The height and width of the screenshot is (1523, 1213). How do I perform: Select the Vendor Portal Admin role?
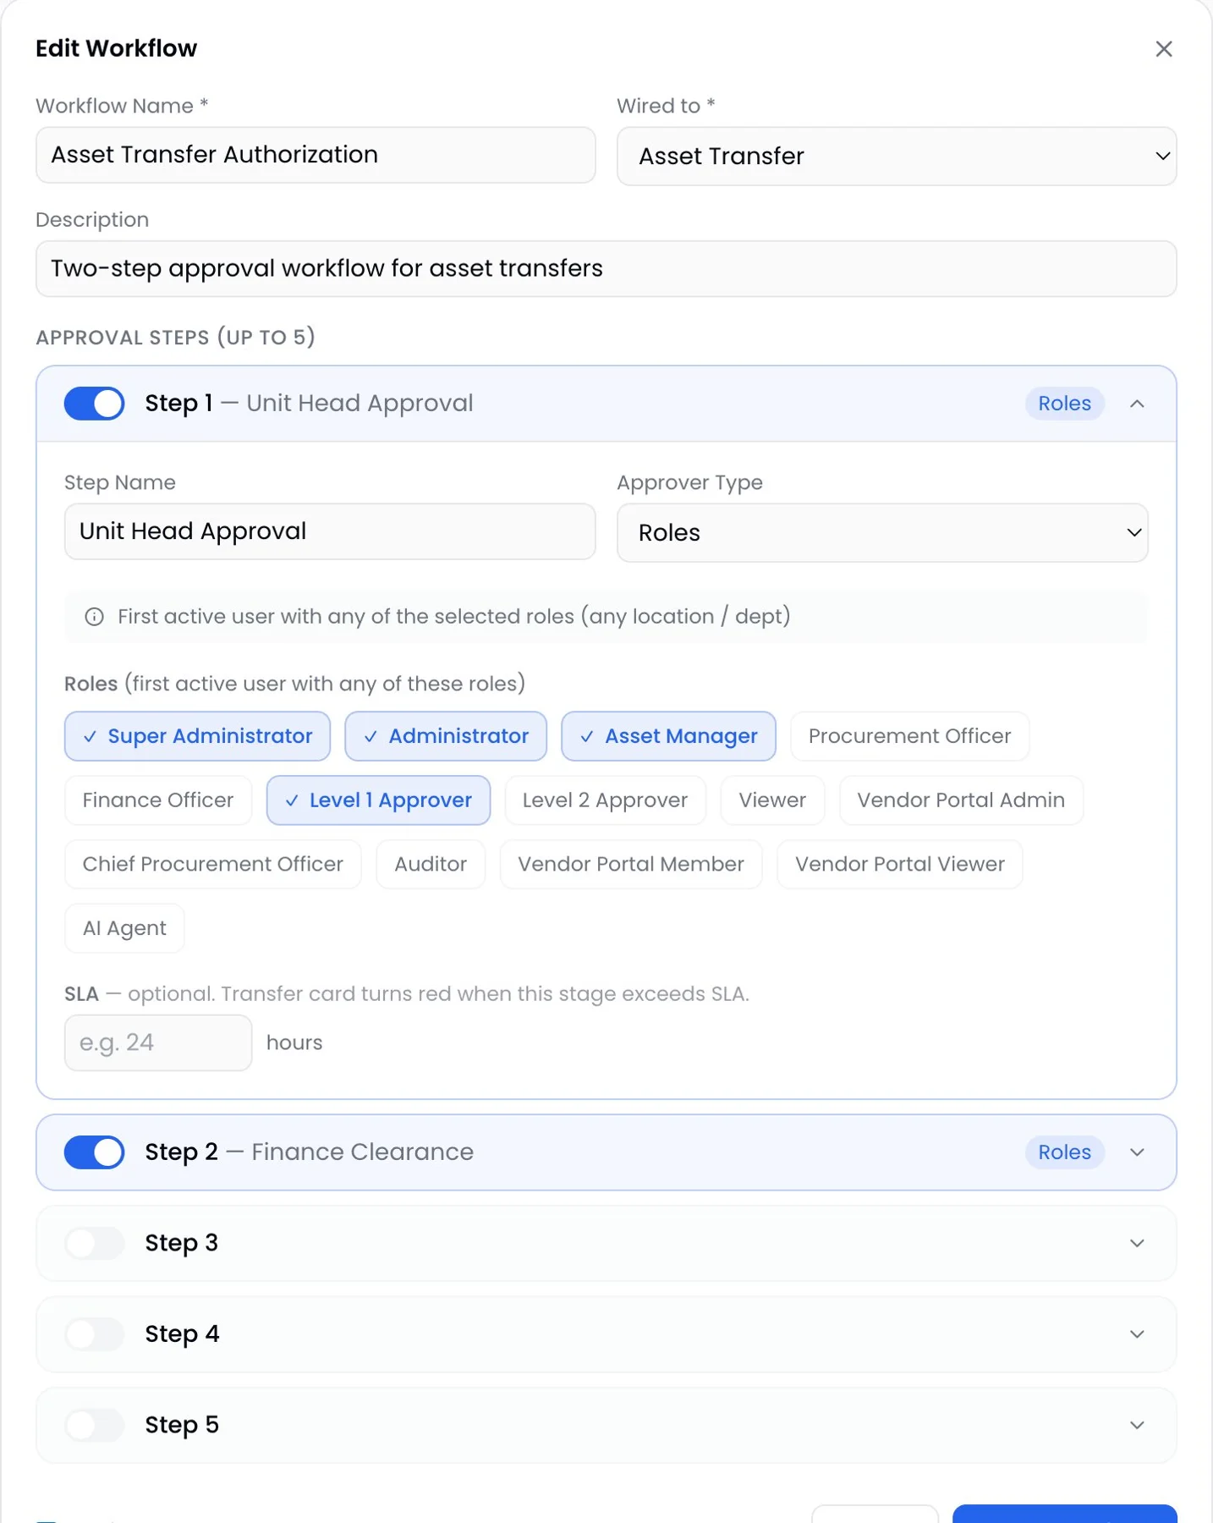pos(961,800)
